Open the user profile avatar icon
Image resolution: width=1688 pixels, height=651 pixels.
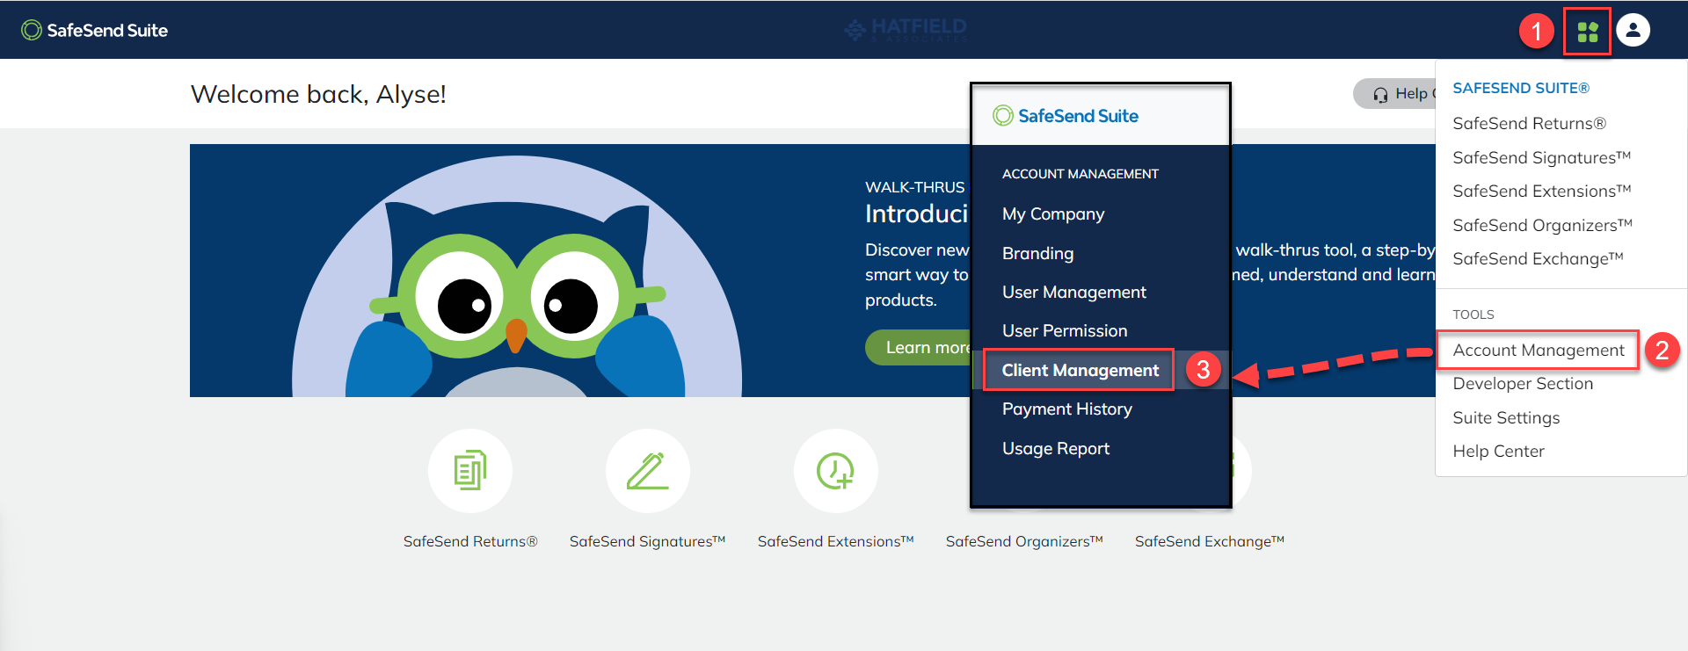pyautogui.click(x=1633, y=30)
